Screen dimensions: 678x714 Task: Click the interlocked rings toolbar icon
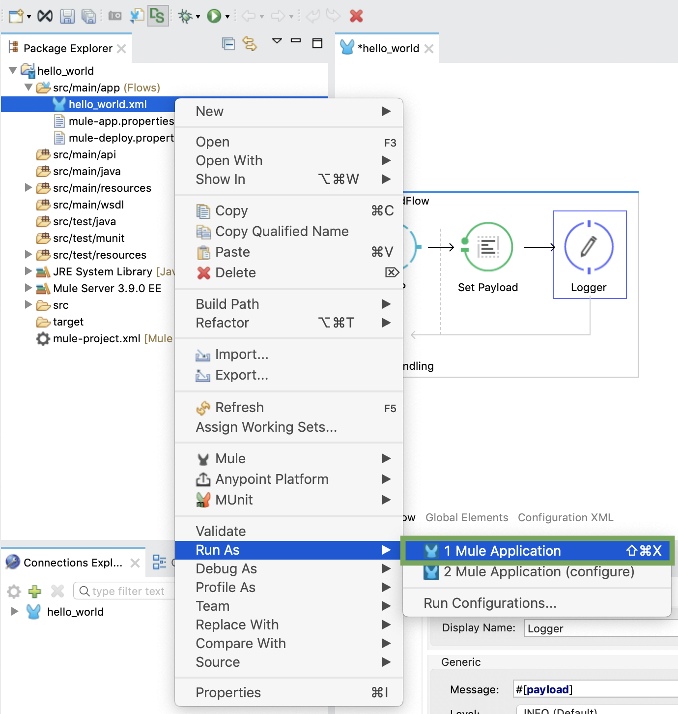[45, 16]
